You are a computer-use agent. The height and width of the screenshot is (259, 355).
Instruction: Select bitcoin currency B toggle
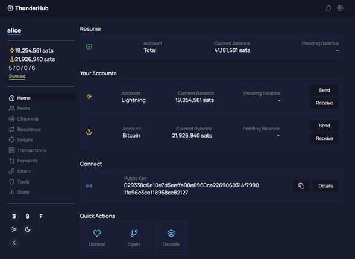27,216
